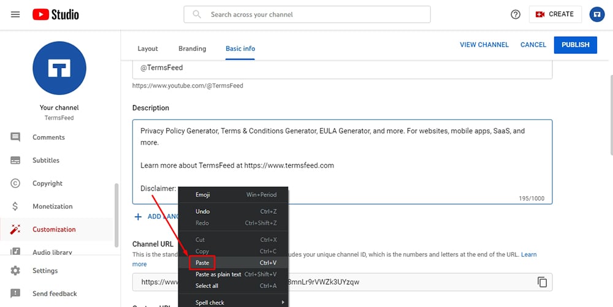This screenshot has width=613, height=307.
Task: Click the 195/1000 character counter
Action: [x=531, y=199]
